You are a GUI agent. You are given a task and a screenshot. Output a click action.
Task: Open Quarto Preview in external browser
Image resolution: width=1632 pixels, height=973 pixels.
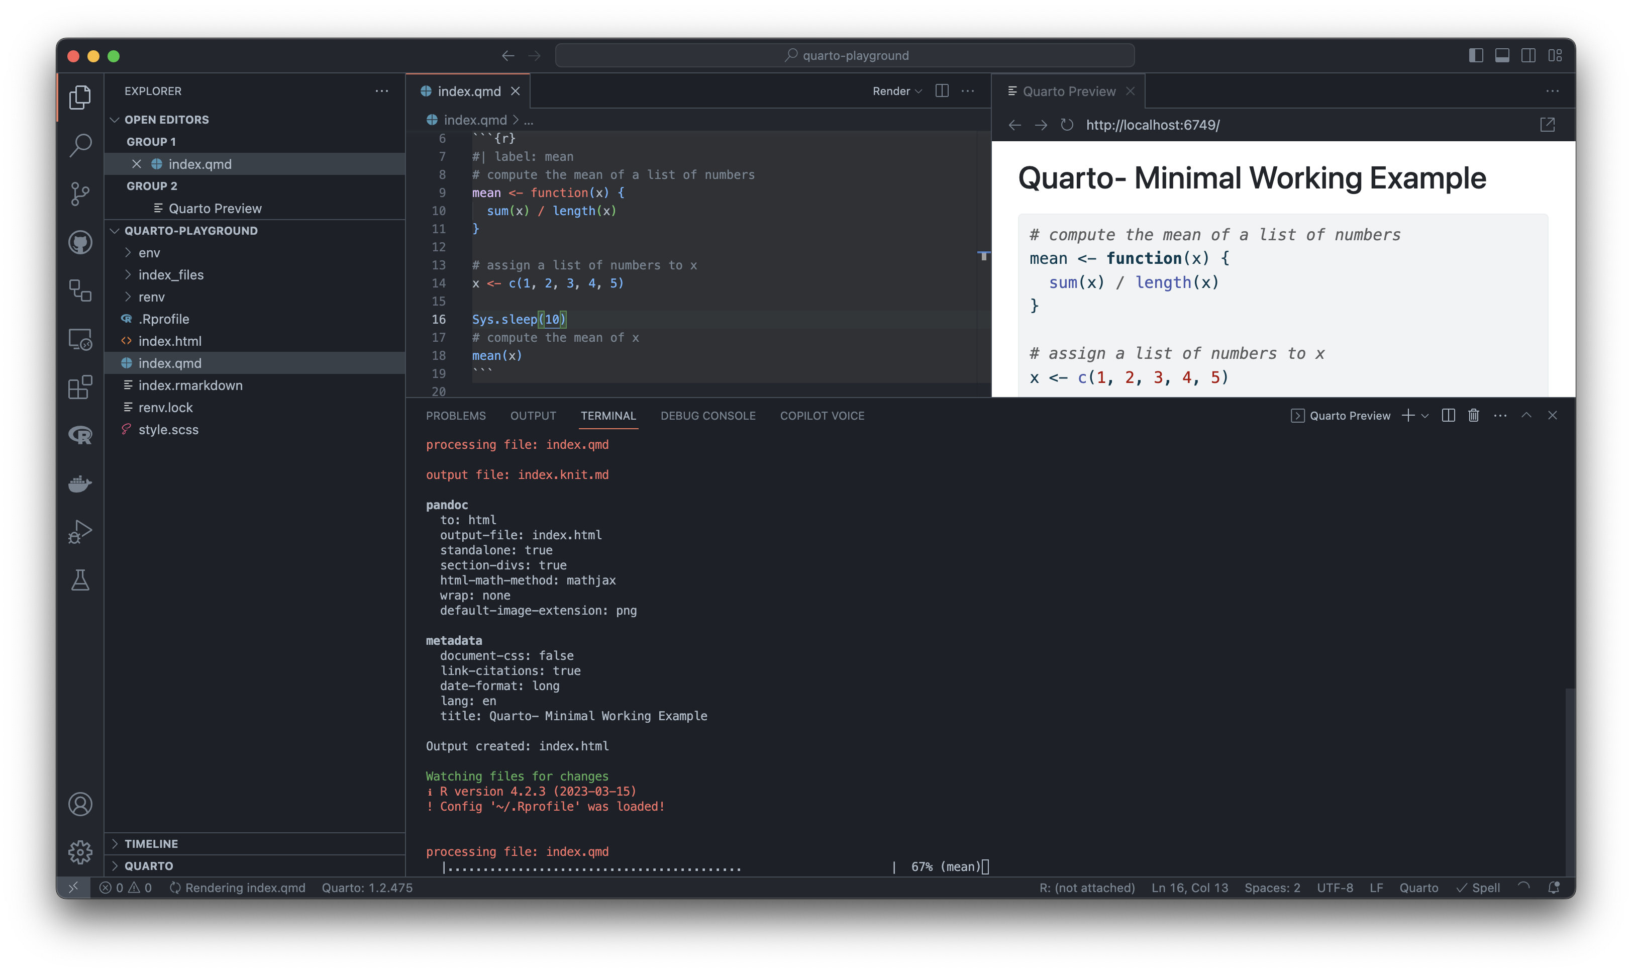(x=1547, y=125)
